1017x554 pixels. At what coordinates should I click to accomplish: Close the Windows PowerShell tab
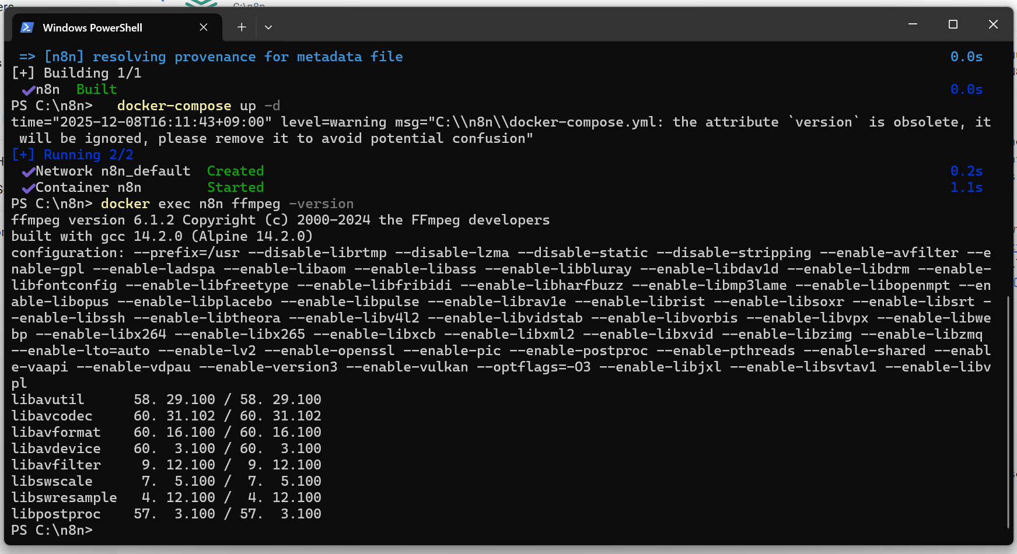coord(204,27)
